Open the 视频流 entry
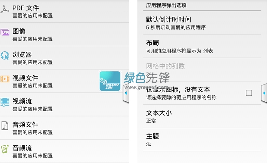270x163 pixels. 64,104
